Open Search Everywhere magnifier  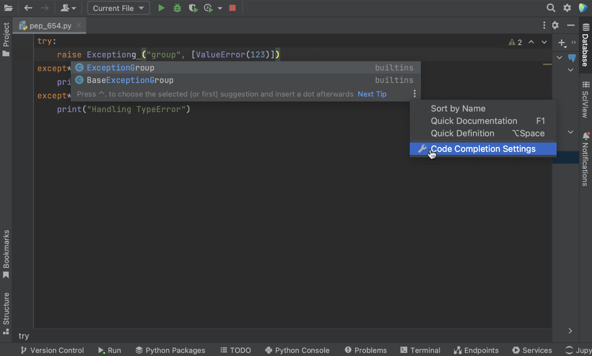pos(551,8)
